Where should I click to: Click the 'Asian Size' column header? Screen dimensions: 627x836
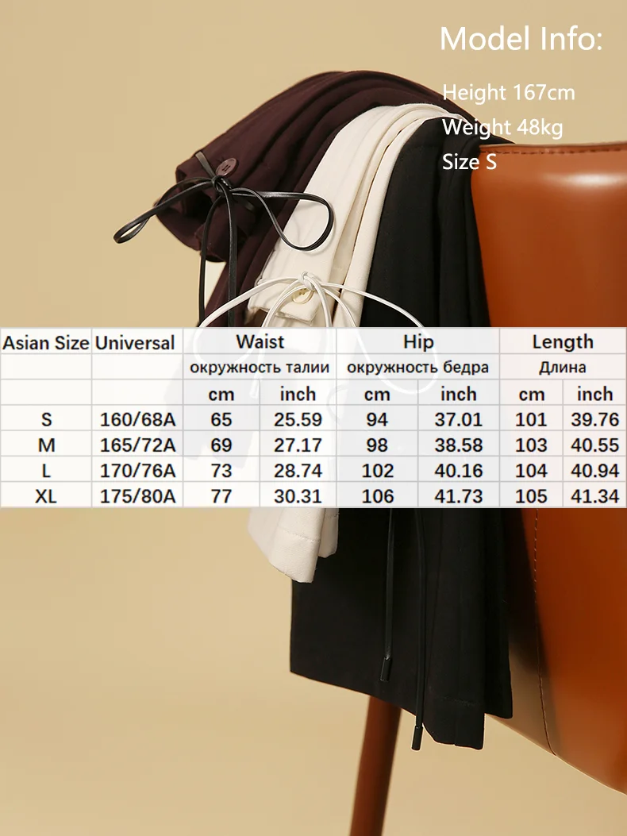coord(45,343)
